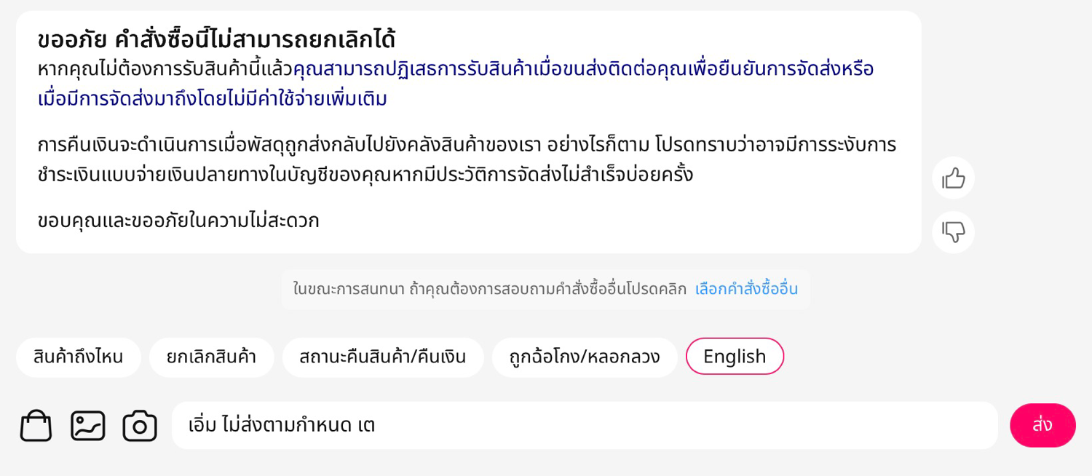
Task: Give the reply a thumbs up
Action: (x=953, y=178)
